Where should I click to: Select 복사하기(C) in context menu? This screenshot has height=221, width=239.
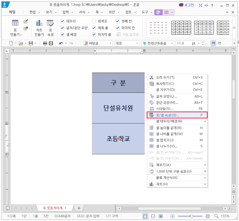pyautogui.click(x=177, y=84)
